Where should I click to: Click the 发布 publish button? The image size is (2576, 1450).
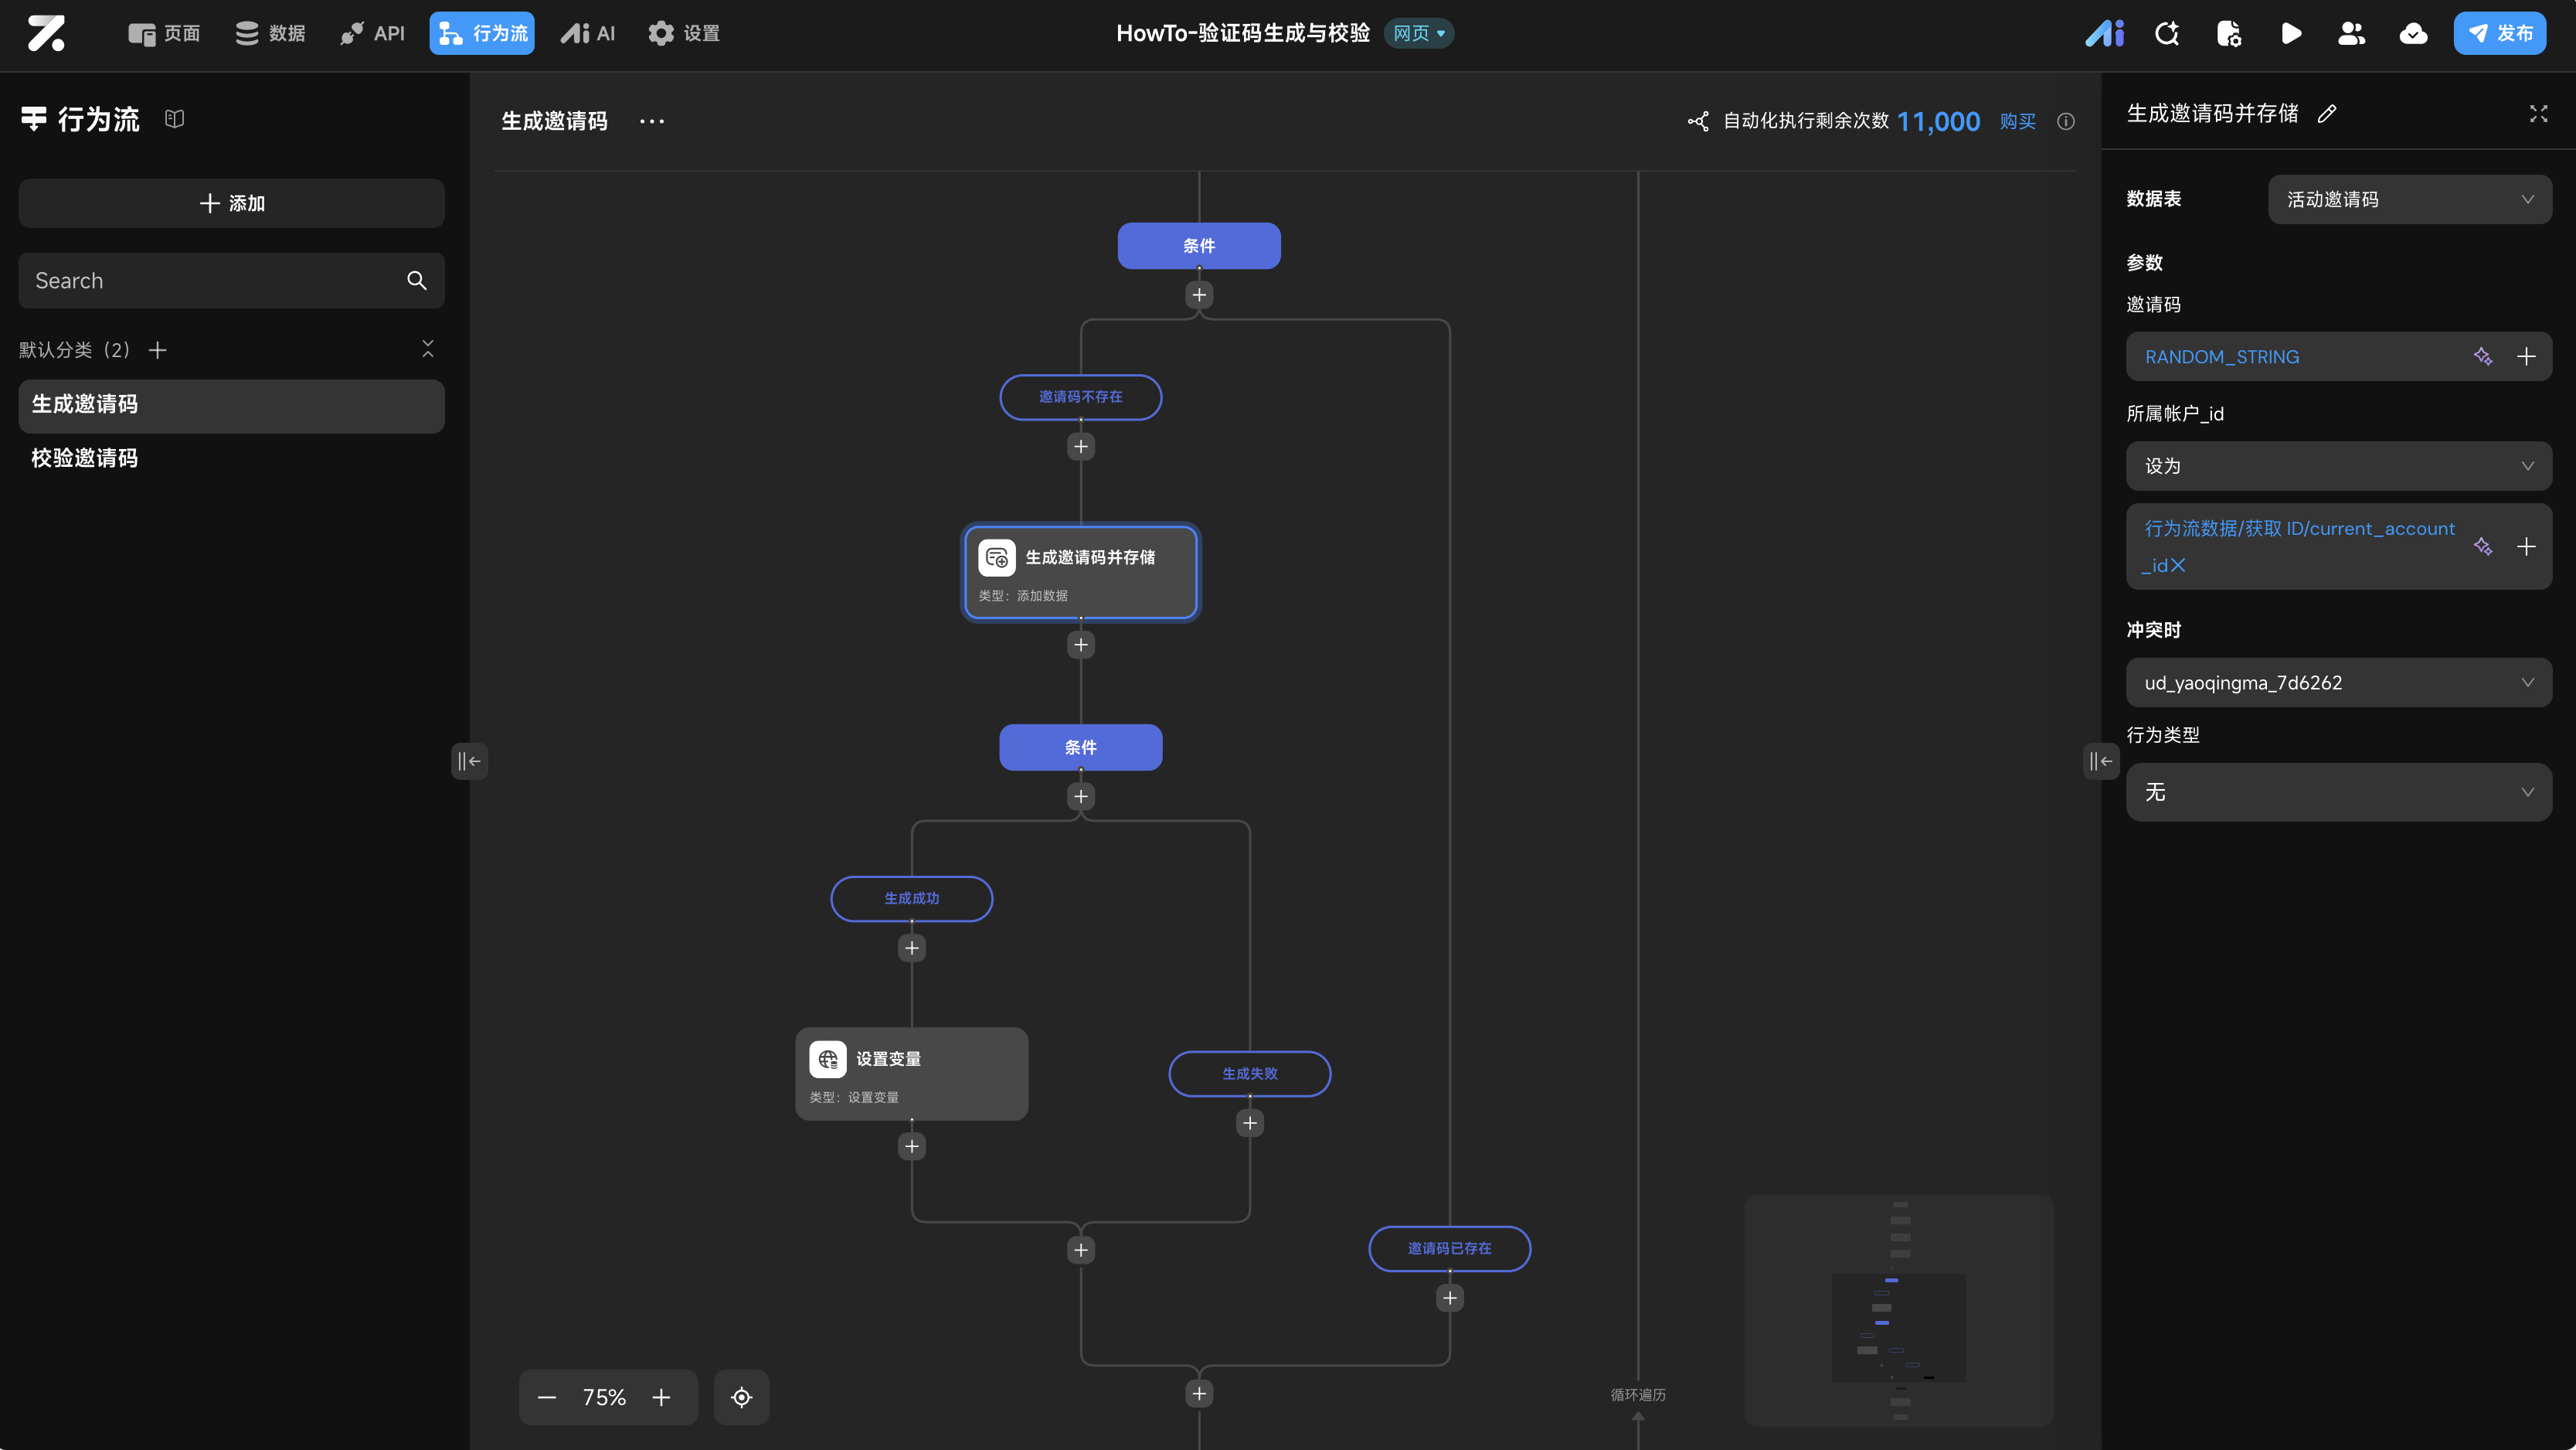click(2499, 33)
